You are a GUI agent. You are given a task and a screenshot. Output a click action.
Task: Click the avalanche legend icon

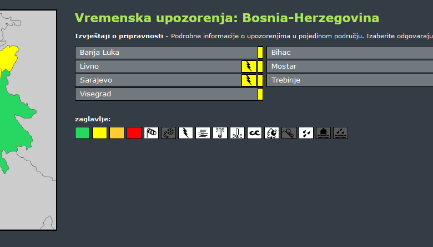pos(289,133)
